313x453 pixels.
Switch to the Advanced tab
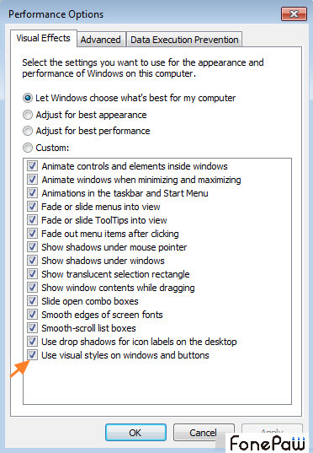(x=101, y=40)
